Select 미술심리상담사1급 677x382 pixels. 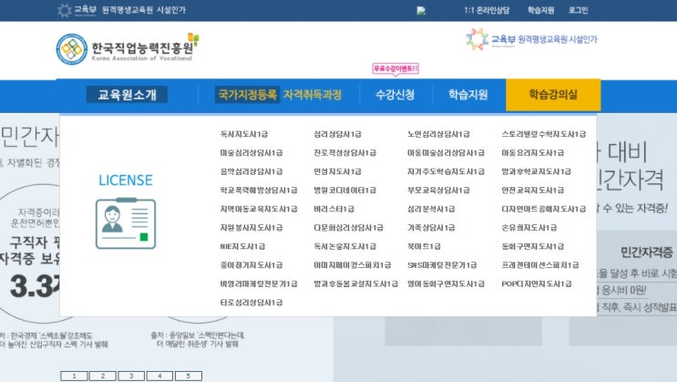251,153
